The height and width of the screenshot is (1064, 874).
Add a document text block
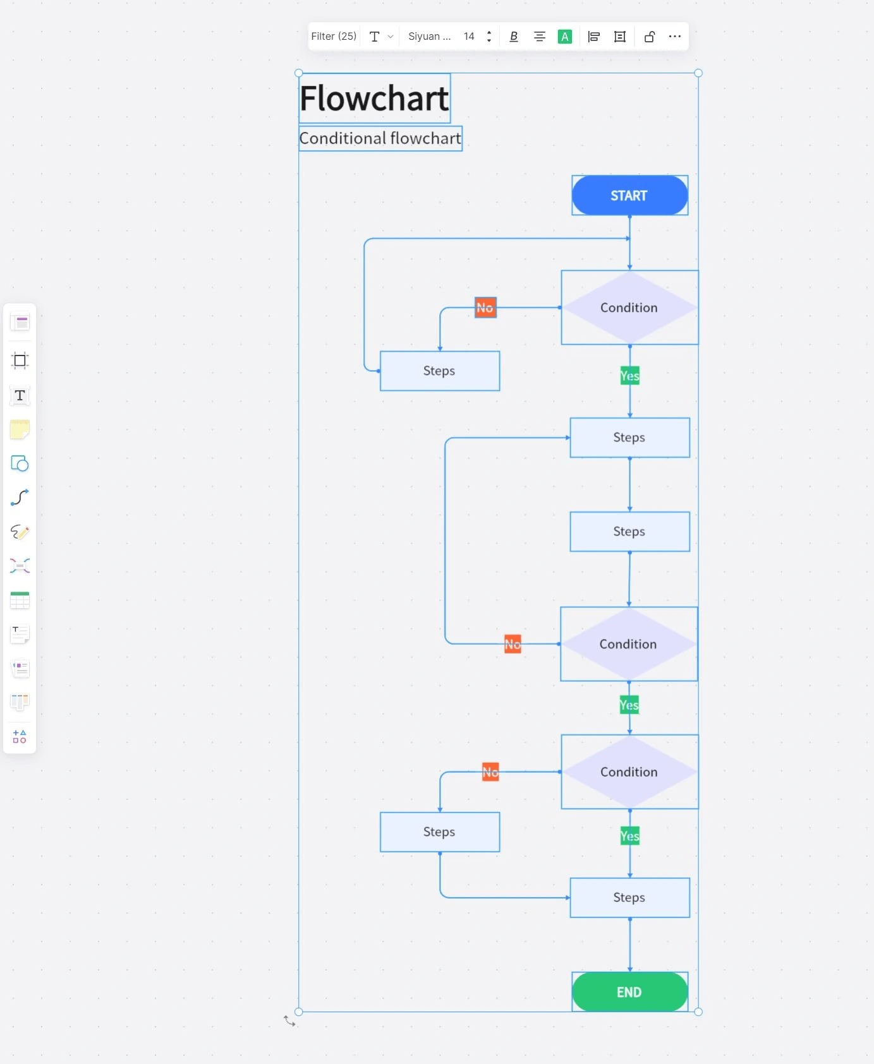pos(20,634)
